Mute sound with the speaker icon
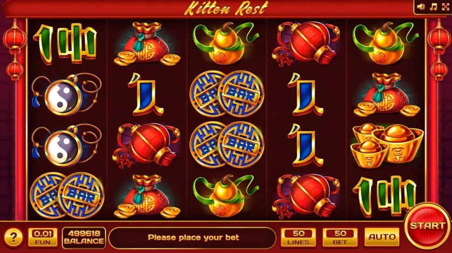The image size is (452, 253). [x=421, y=6]
